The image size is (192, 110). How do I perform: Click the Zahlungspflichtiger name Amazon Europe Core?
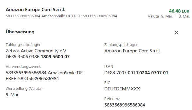tap(132, 51)
